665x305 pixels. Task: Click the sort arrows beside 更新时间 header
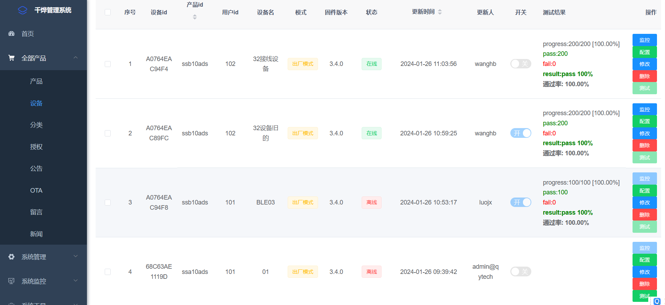pos(440,12)
